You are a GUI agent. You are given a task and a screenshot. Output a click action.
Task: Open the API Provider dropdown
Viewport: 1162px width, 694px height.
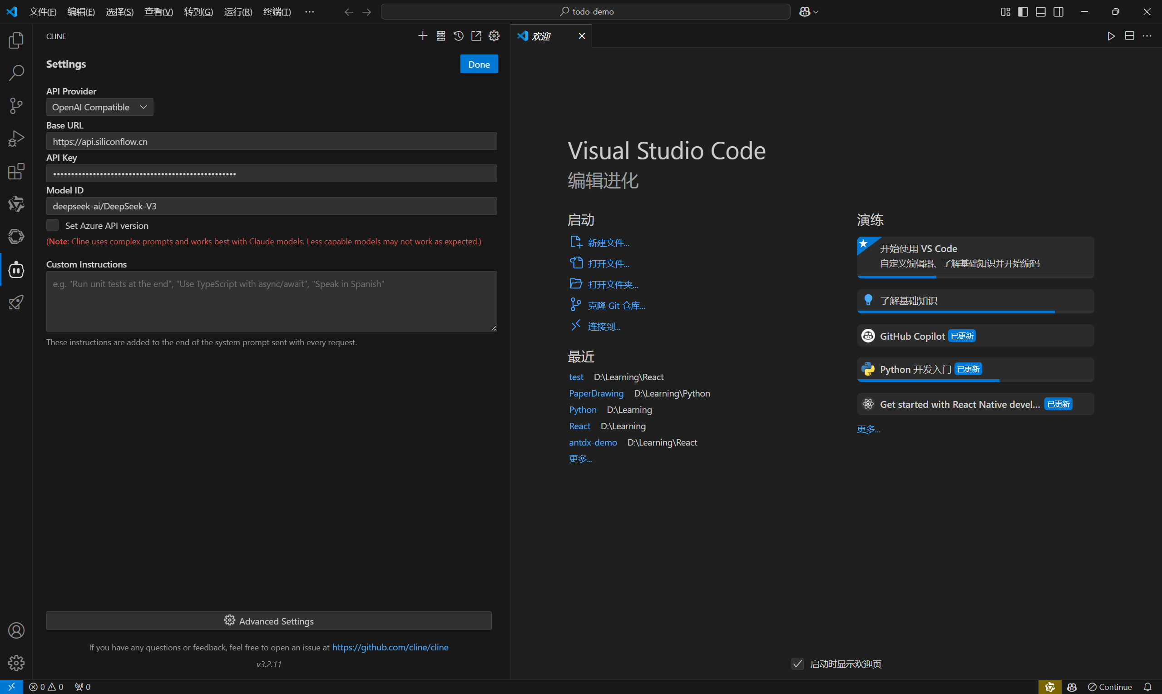point(99,107)
